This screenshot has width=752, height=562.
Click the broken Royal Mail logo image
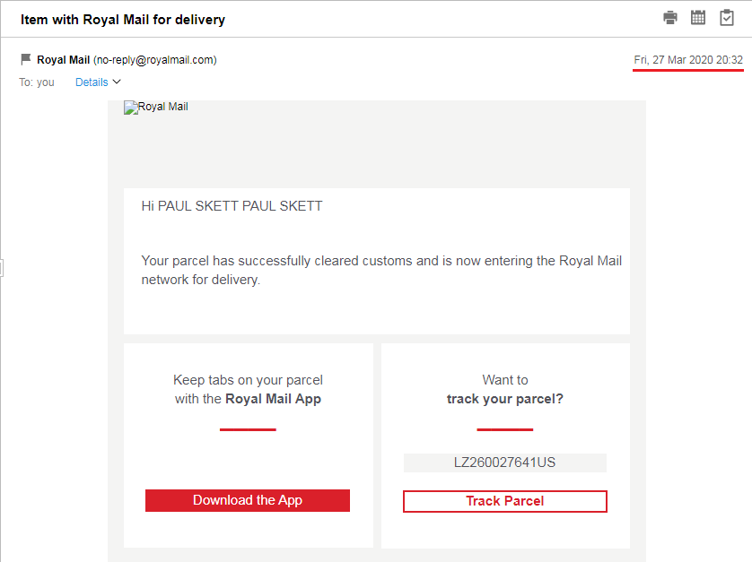(x=156, y=108)
